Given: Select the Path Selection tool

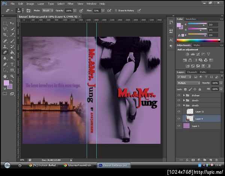Looking at the screenshot, I should pyautogui.click(x=5, y=70).
